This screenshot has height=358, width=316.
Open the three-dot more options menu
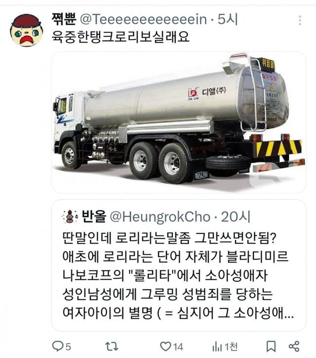point(300,20)
